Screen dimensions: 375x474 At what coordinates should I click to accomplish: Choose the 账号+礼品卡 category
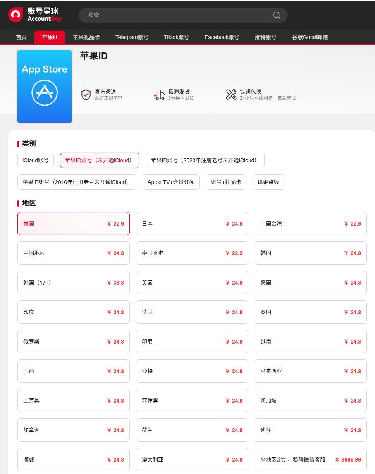point(226,182)
